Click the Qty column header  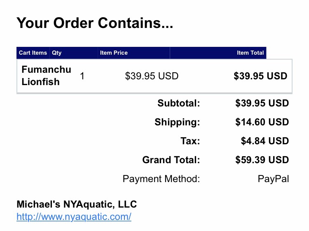(57, 53)
